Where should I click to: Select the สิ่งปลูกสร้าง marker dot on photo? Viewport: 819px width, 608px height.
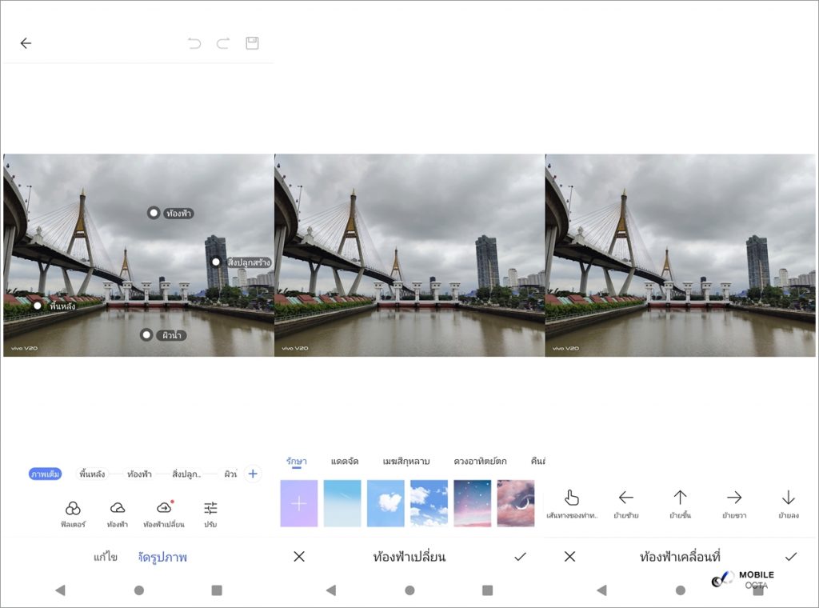pos(216,262)
